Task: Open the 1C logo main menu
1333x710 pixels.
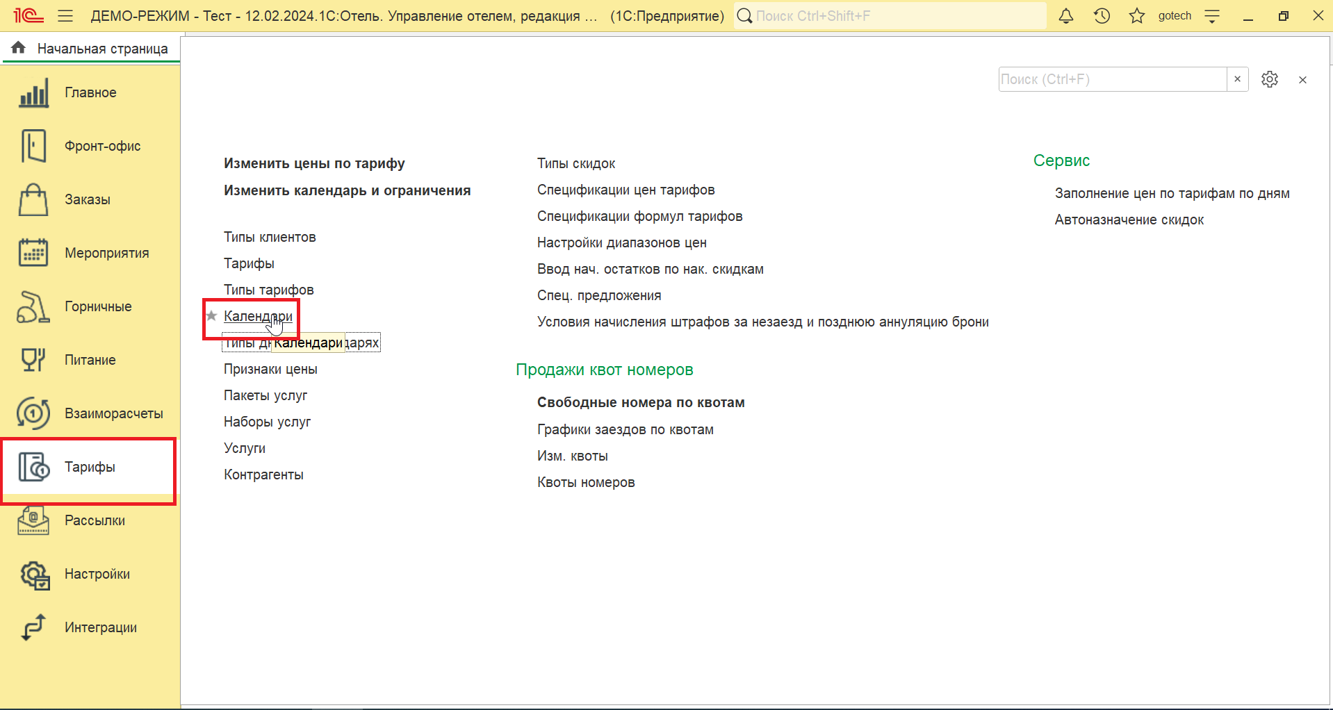Action: (x=28, y=15)
